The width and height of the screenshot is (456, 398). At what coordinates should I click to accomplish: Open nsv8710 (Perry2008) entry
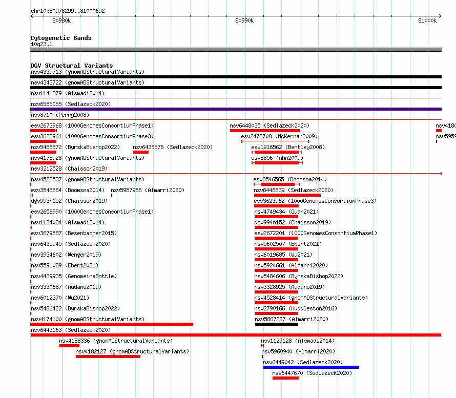pos(60,115)
